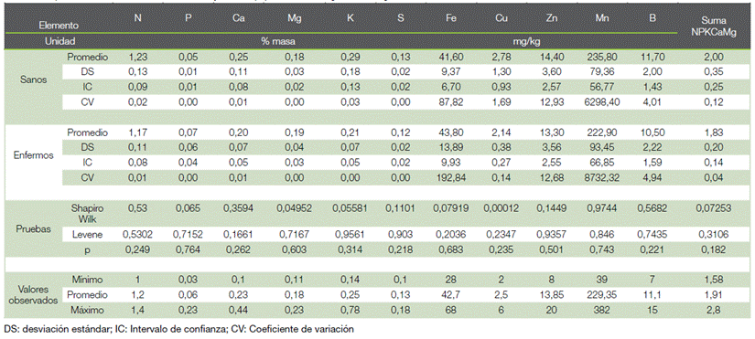Click the footnote about DS, IC, CV
Viewport: 755px width, 339px height.
coord(178,329)
